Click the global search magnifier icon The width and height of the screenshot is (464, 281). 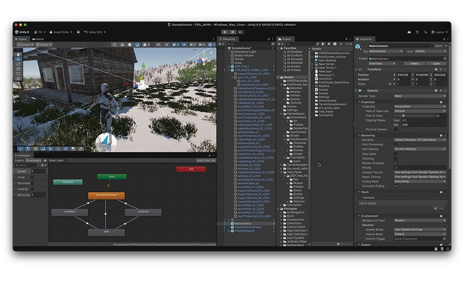pos(425,32)
